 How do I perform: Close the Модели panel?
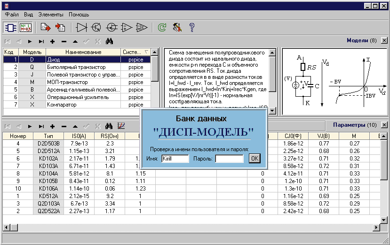click(x=384, y=40)
